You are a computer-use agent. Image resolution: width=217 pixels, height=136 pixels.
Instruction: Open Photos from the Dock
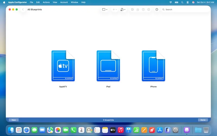pyautogui.click(x=58, y=130)
